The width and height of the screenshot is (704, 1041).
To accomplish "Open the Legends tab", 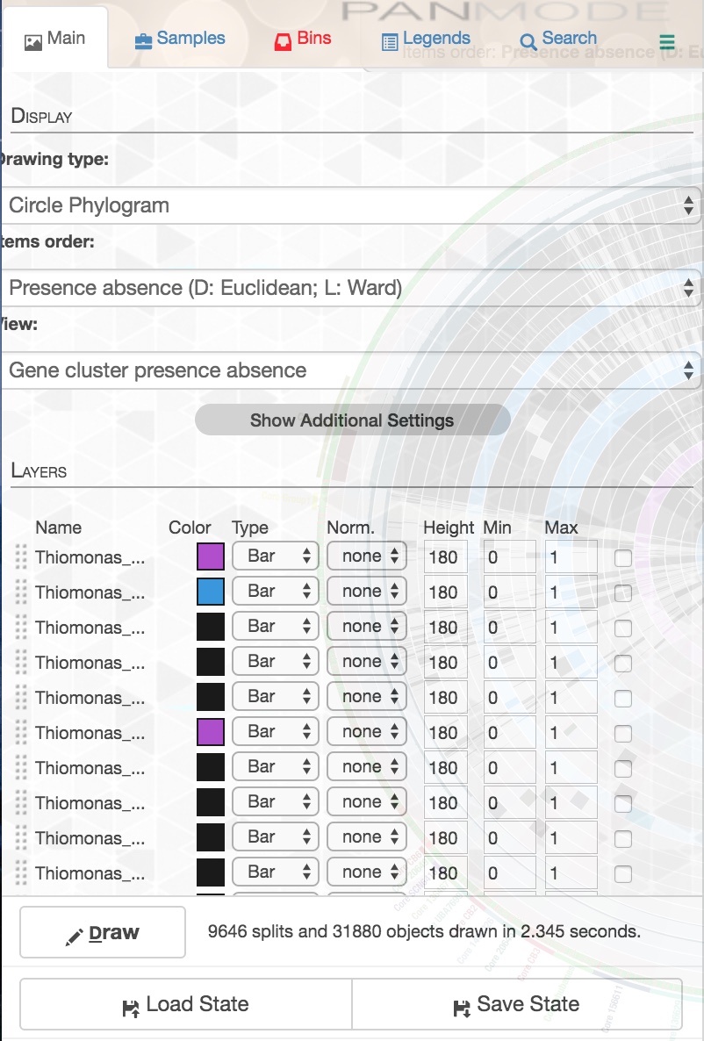I will [427, 39].
